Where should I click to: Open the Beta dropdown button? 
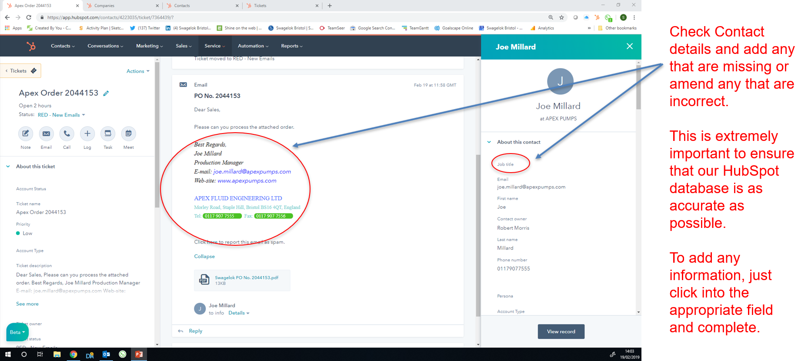(17, 332)
